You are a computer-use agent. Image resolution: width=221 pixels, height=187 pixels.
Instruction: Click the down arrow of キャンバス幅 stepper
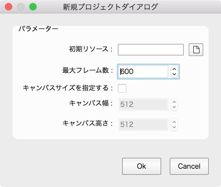174,107
